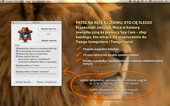
Task: Open the volume speaker icon
Action: coord(134,1)
